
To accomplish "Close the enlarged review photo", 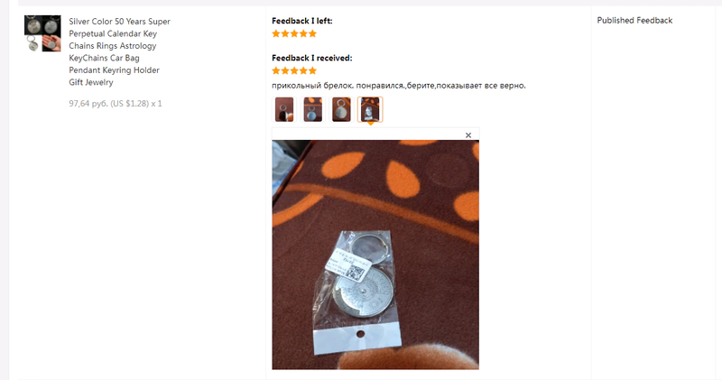I will coord(468,135).
